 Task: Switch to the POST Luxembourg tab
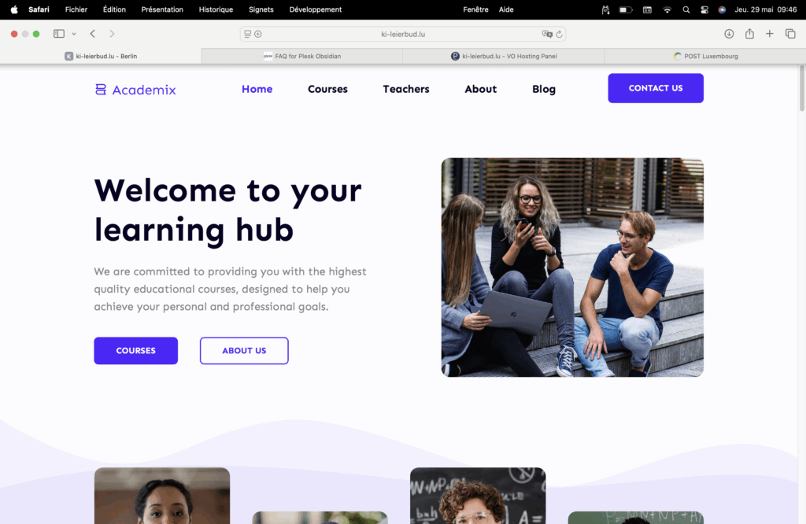point(705,56)
